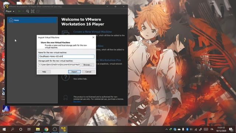236x133 pixels.
Task: Expand the power options arrow beside play
Action: click(23, 11)
